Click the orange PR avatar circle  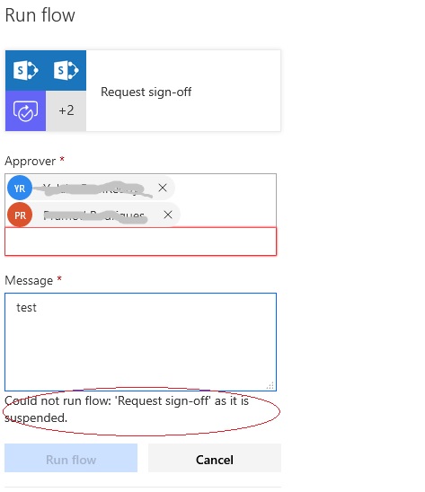[20, 215]
